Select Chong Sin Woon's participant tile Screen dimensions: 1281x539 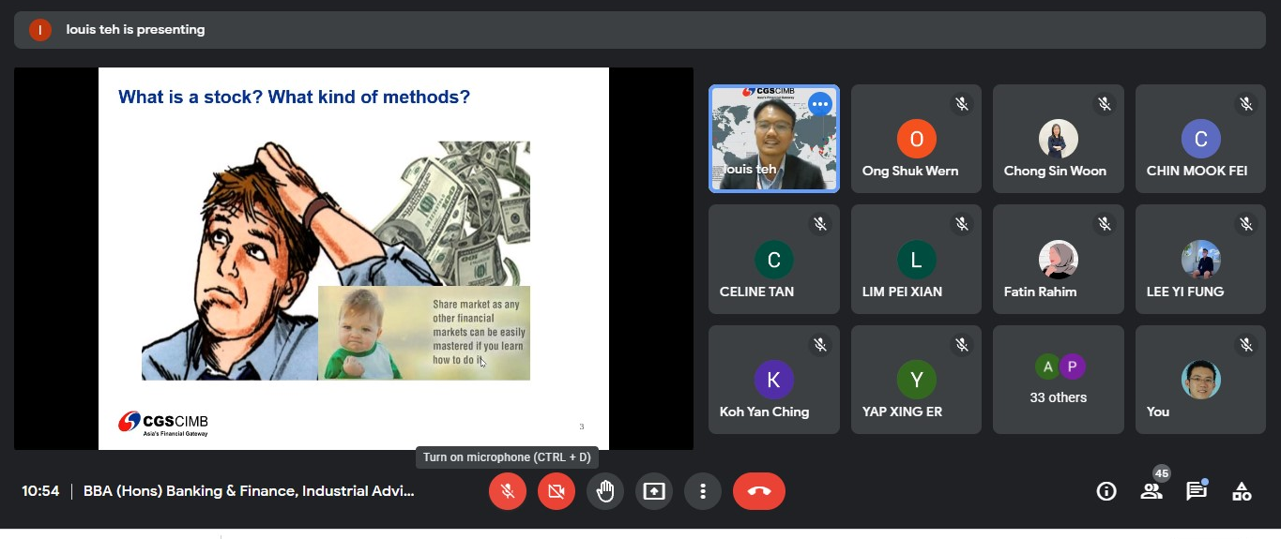(x=1058, y=139)
